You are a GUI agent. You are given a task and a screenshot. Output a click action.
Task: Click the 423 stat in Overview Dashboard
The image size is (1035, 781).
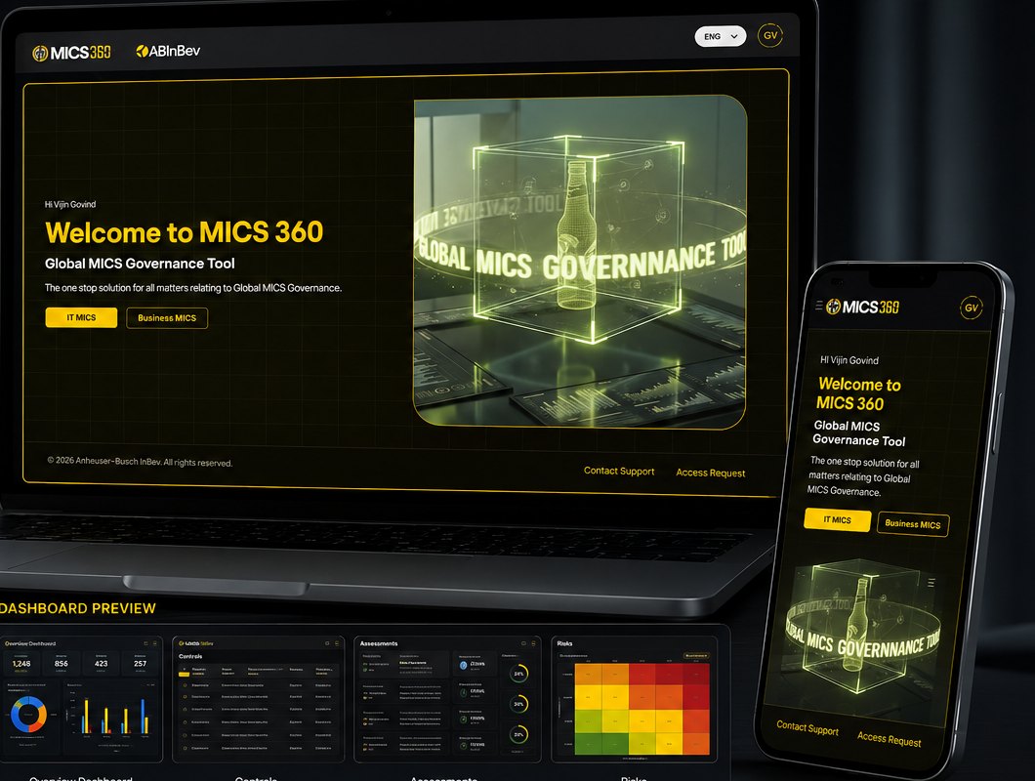[x=101, y=664]
